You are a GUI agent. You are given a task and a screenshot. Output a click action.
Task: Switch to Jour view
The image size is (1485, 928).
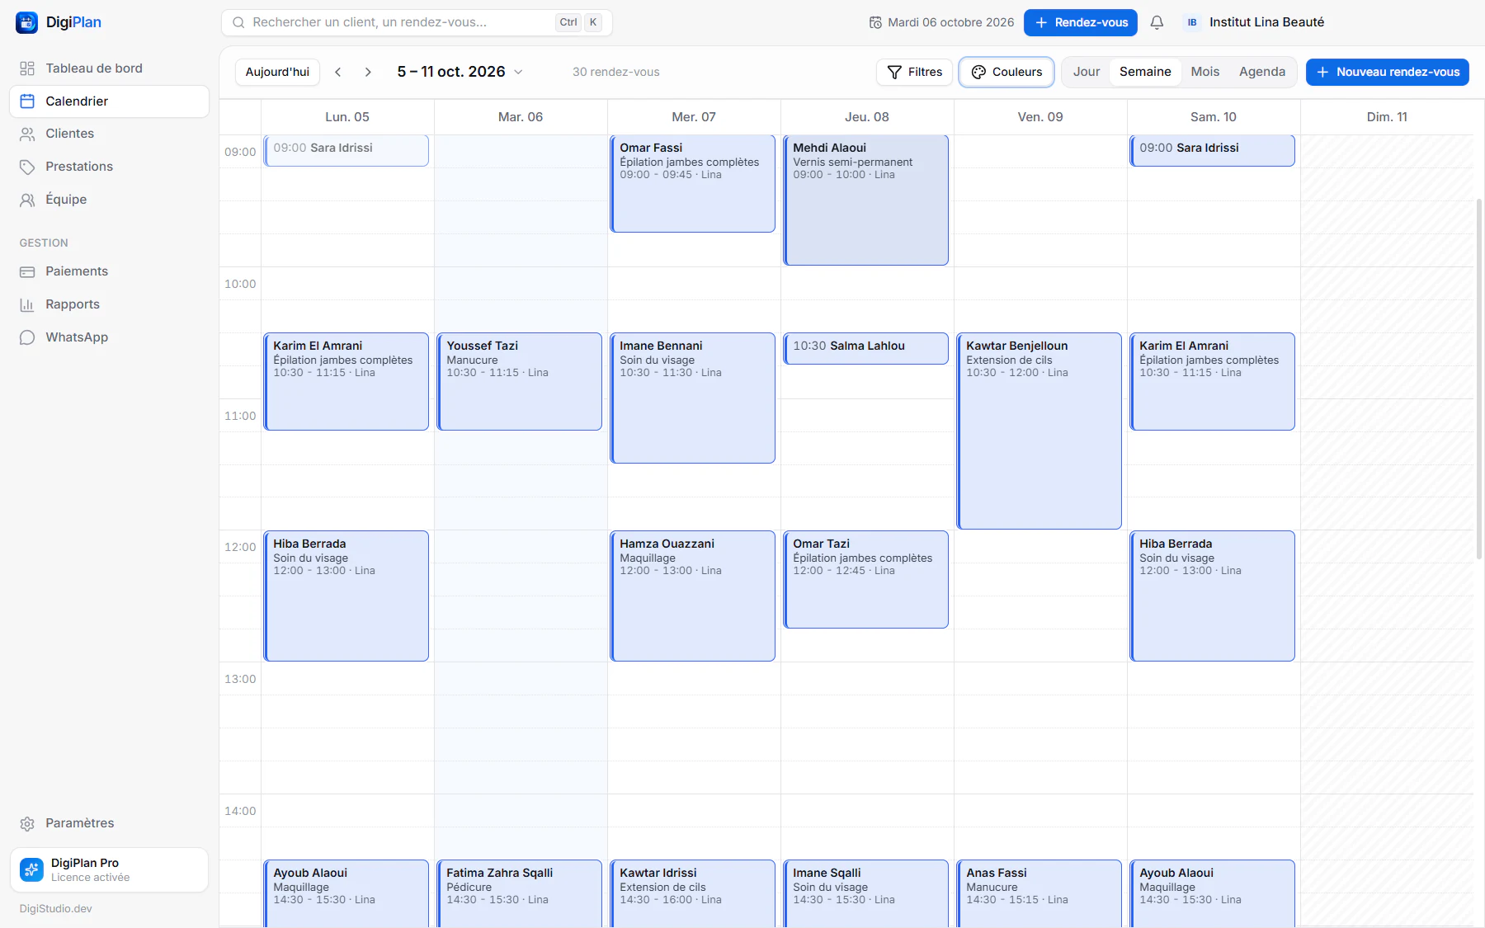tap(1087, 72)
